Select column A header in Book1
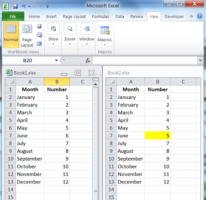The image size is (206, 200). tap(30, 82)
